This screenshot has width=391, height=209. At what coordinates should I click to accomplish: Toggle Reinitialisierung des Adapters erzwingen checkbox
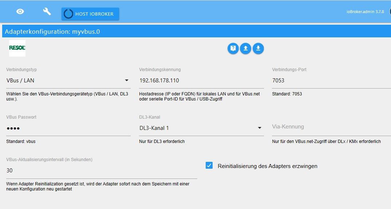point(209,165)
